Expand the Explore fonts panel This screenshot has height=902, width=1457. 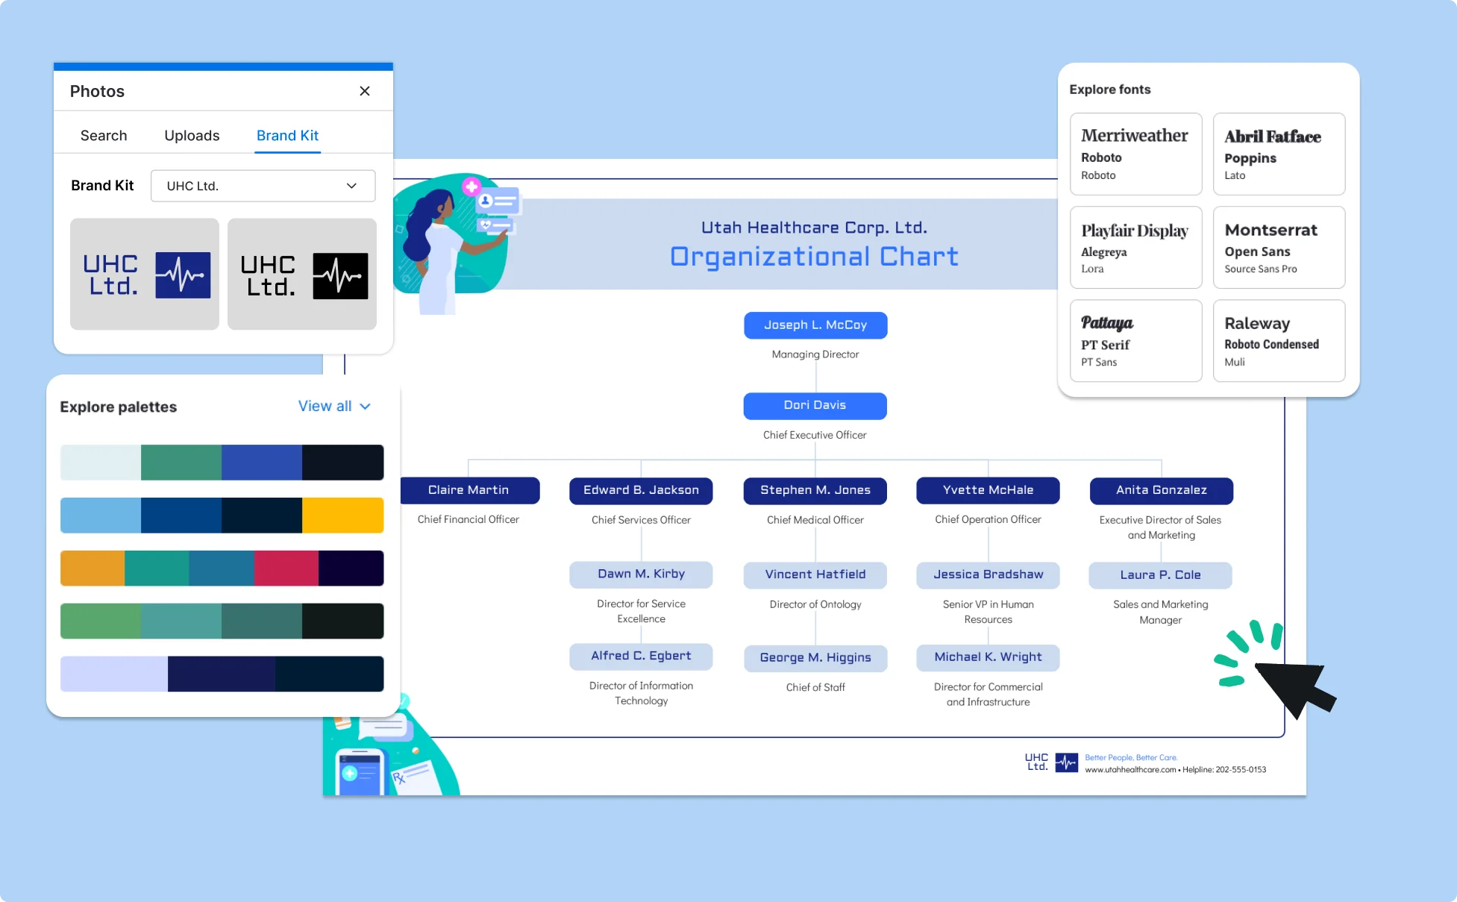(1109, 90)
